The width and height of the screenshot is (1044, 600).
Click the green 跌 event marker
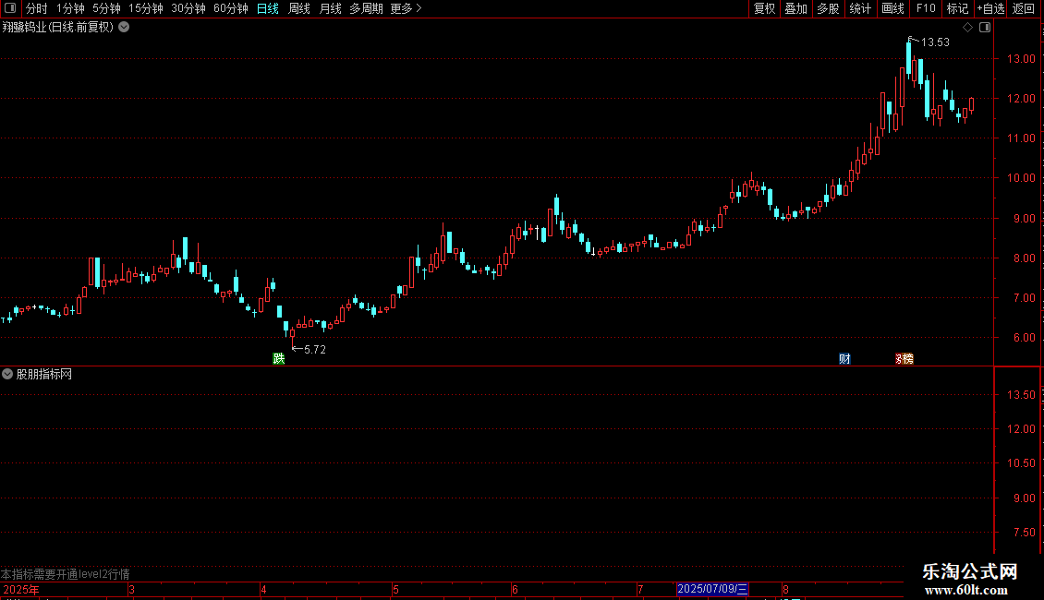tap(279, 359)
